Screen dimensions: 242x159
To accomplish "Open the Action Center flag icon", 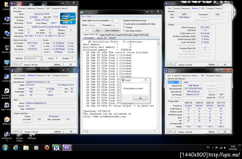I will (x=217, y=148).
